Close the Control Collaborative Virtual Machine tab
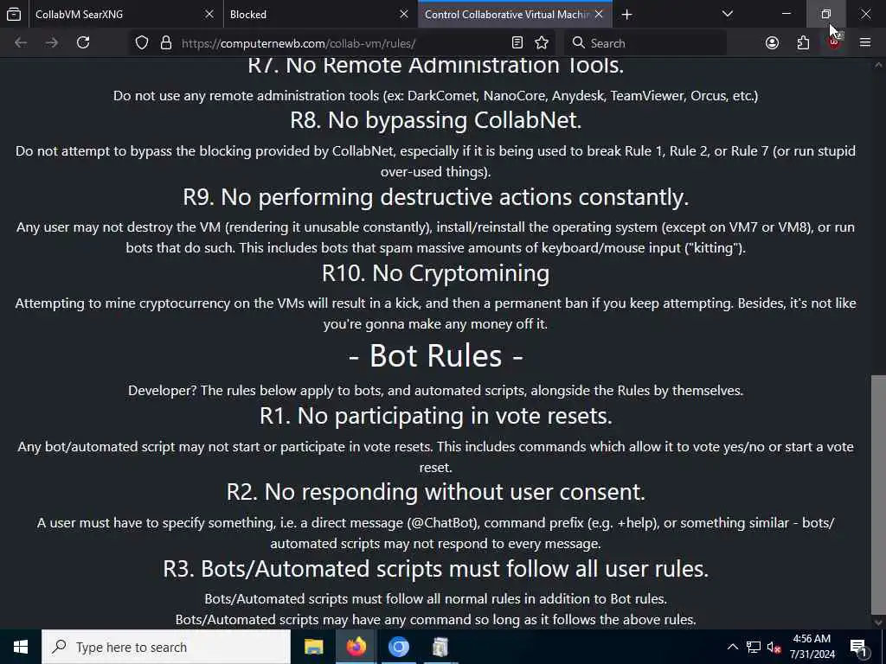886x664 pixels. coord(599,14)
